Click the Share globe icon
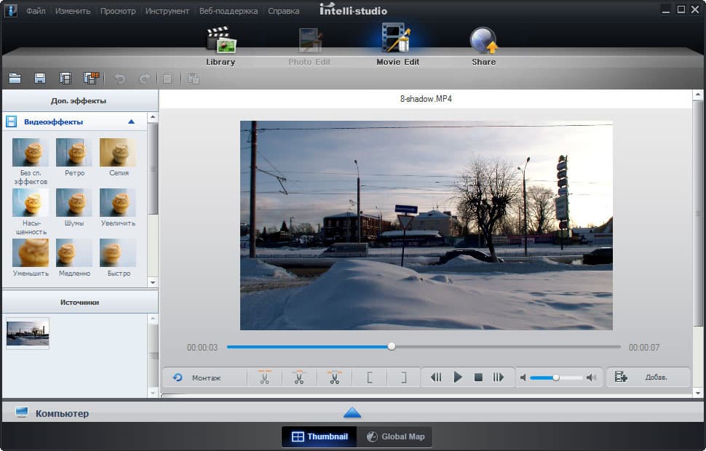 click(x=483, y=43)
